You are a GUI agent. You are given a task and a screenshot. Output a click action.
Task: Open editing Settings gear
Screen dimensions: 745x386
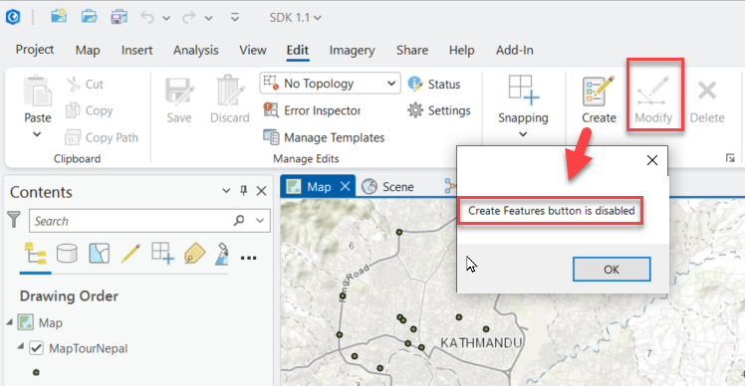(x=439, y=110)
